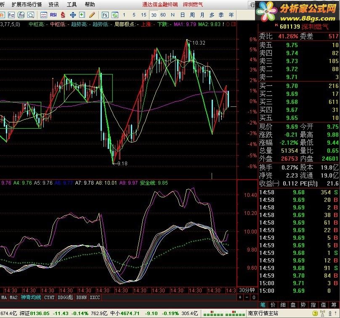Open the 30分钟 period selector
Viewport: 340px width, 318px height.
point(247,290)
